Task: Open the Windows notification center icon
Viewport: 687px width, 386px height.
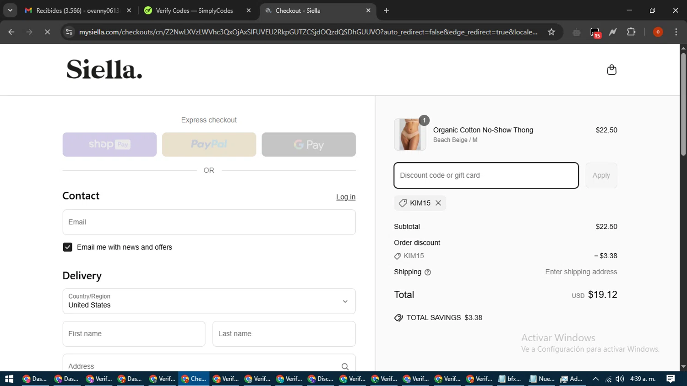Action: coord(671,379)
